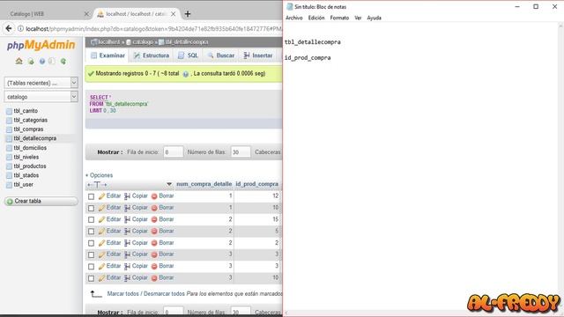
Task: Click the tbl_detallecompra text in Notepad
Action: (x=312, y=42)
